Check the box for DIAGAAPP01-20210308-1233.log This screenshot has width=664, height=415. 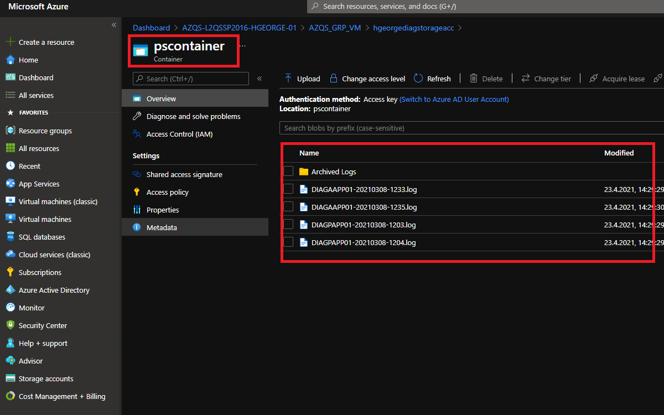coord(288,189)
